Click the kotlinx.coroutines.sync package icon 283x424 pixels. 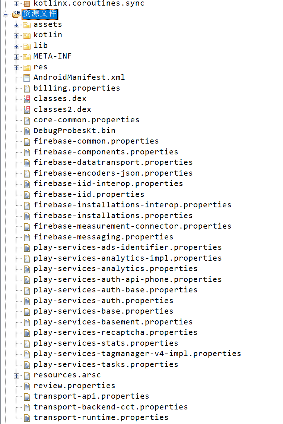point(27,3)
